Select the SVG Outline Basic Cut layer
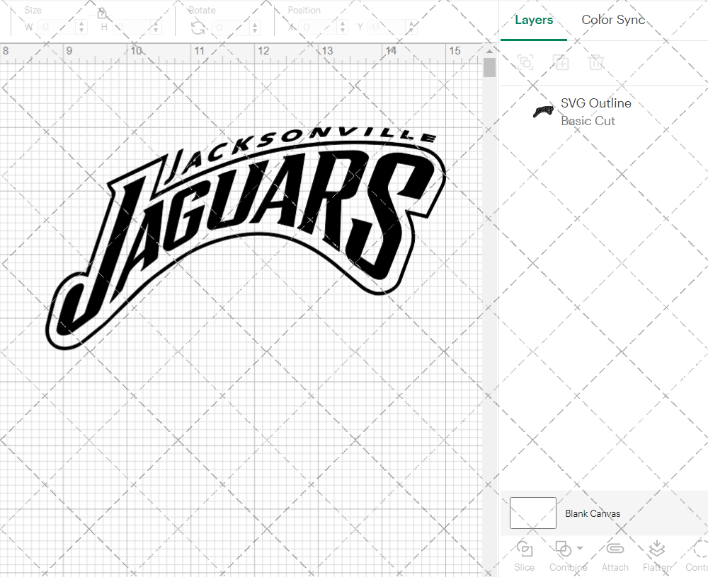Image resolution: width=708 pixels, height=577 pixels. coord(595,112)
